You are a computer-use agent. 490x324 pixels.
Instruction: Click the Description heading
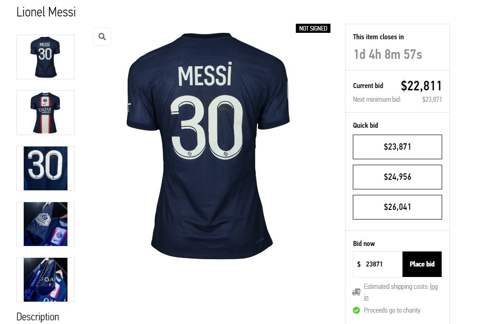click(37, 317)
